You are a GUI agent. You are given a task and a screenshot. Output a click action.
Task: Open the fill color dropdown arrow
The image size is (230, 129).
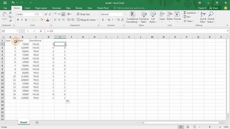[x=45, y=20]
